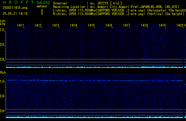Click the 0.9 frequency label in Lch
Viewport: 186px width, 121px height.
(x=2, y=45)
